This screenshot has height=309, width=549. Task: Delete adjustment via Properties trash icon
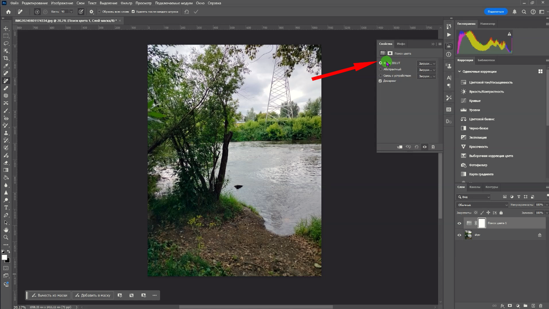click(433, 147)
